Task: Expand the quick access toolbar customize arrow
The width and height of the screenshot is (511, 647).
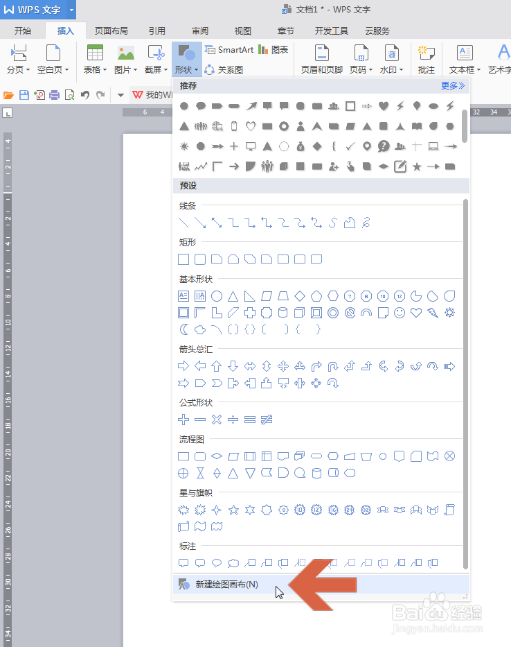Action: (x=120, y=95)
